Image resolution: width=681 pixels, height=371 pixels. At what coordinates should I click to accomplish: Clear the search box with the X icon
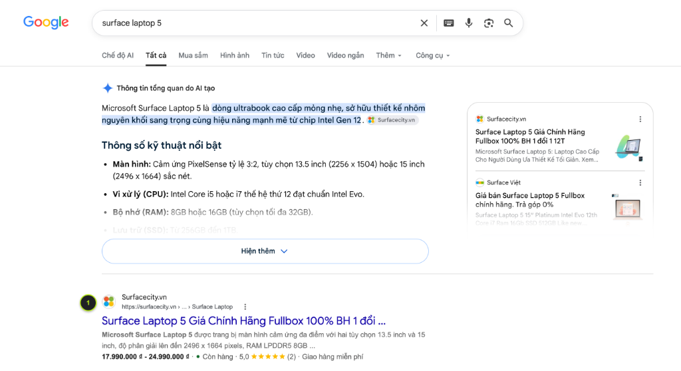pos(424,23)
